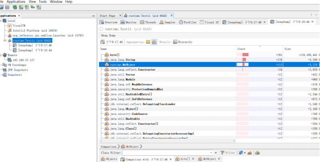Click the Remote hosts icon
Viewport: 320px width, 162px height.
tap(5, 55)
